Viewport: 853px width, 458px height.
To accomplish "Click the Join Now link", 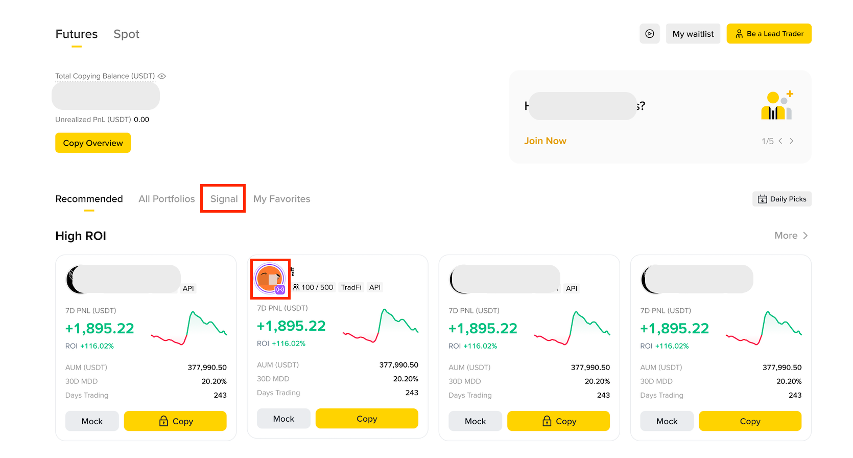I will [545, 141].
